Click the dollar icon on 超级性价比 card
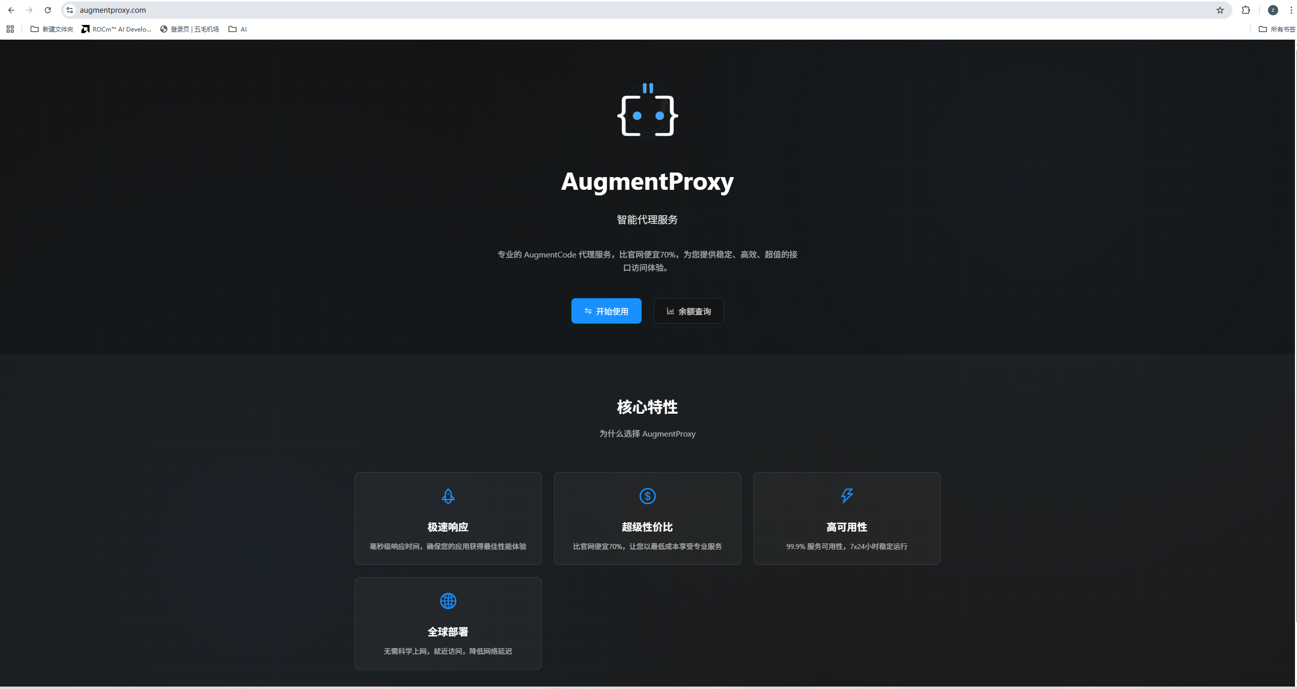Viewport: 1297px width, 689px height. pos(647,496)
